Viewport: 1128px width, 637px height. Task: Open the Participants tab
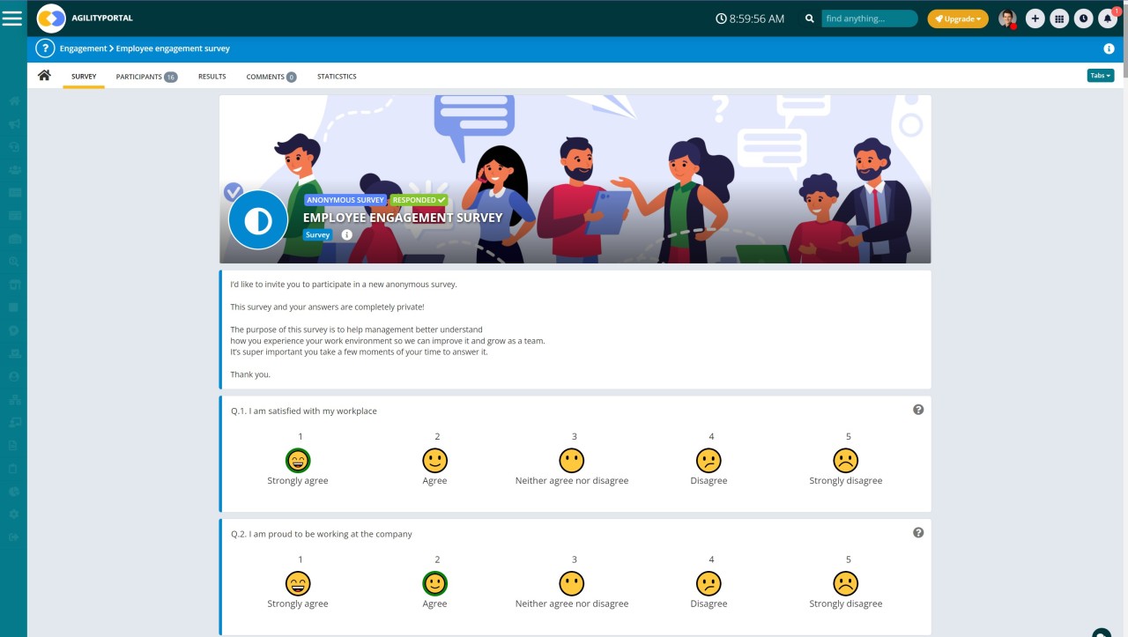point(139,77)
